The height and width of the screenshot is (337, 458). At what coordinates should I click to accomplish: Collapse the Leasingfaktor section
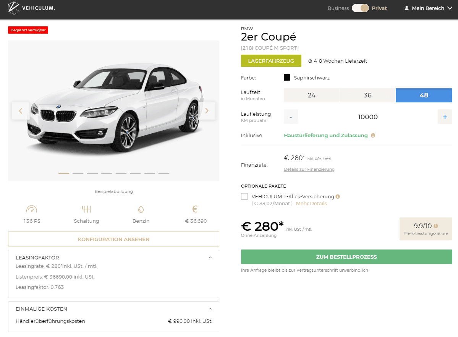210,258
